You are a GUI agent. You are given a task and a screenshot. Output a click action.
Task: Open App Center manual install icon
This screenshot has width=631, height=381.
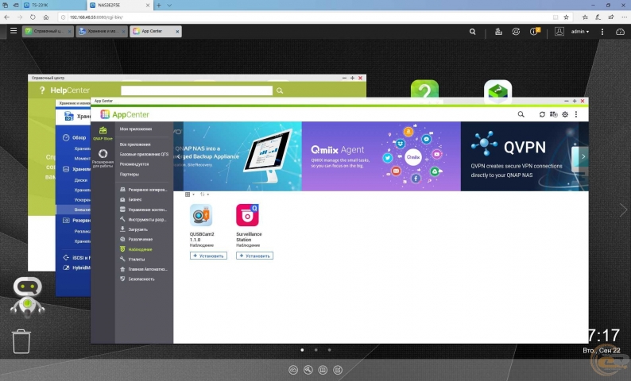pos(554,114)
